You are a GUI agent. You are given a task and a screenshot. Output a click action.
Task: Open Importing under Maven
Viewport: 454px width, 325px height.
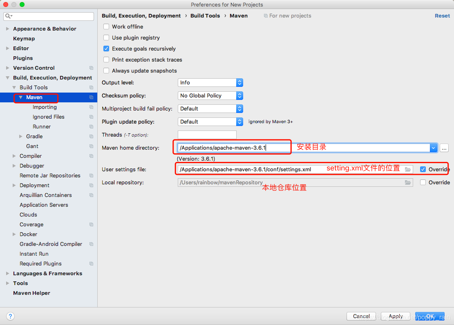coord(45,107)
